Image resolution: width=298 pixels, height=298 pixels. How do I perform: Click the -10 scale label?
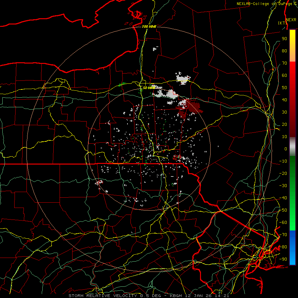pyautogui.click(x=283, y=161)
